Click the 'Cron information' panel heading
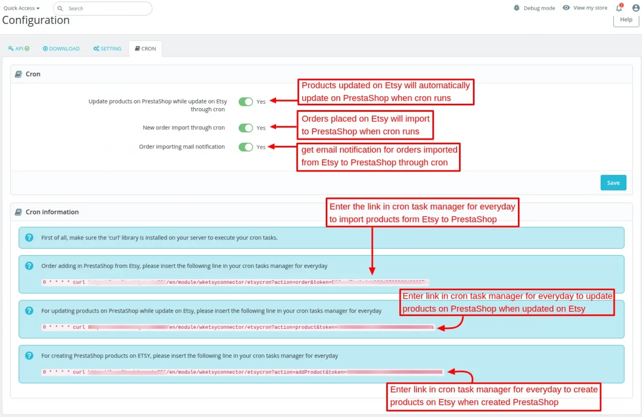This screenshot has width=642, height=417. coord(52,212)
